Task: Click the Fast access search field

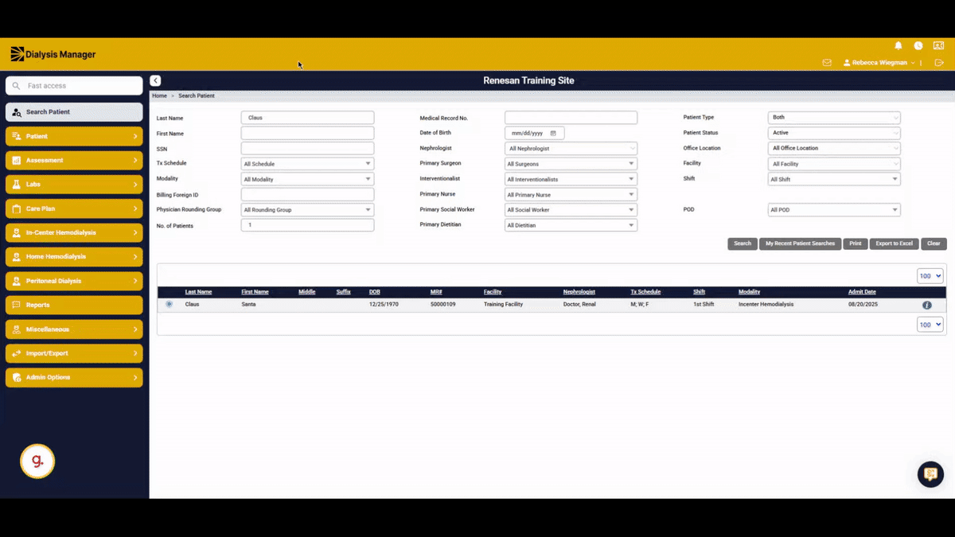Action: tap(74, 85)
